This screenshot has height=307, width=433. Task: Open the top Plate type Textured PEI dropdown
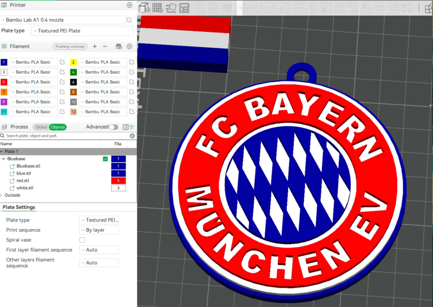point(82,31)
